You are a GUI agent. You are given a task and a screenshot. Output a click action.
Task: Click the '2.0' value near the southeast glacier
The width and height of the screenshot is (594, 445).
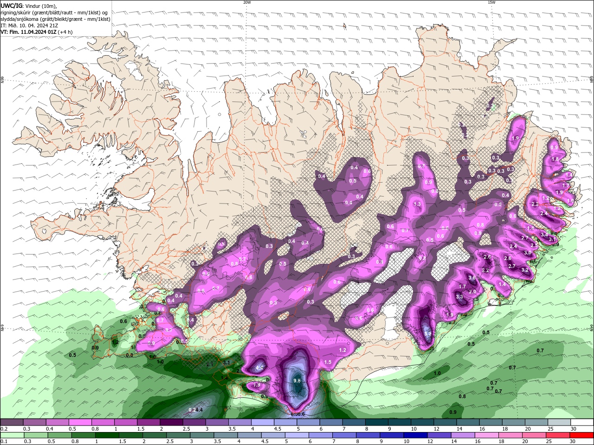tap(472, 292)
